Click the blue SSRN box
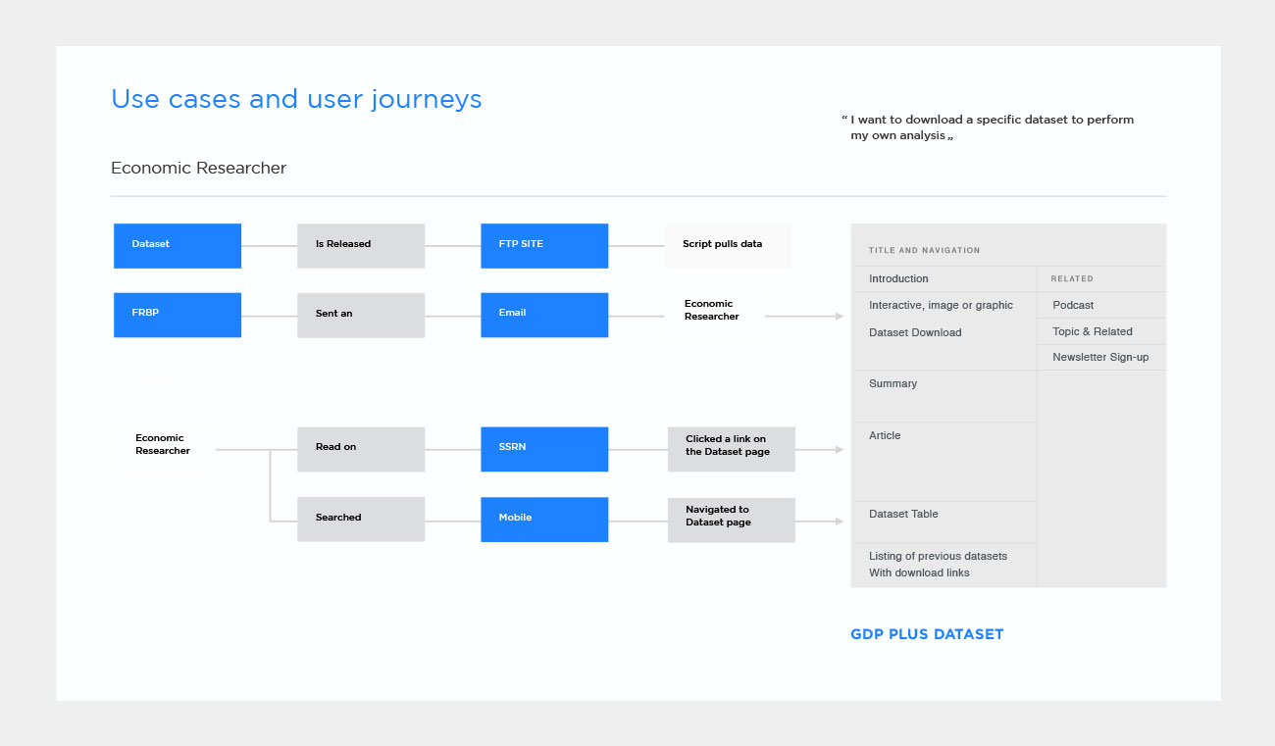 pos(544,448)
